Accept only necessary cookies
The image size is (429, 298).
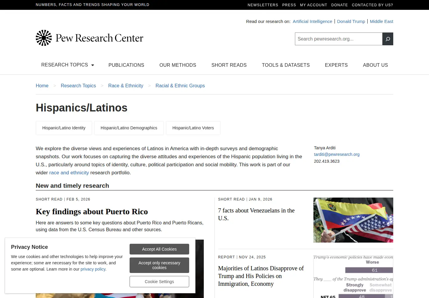159,265
